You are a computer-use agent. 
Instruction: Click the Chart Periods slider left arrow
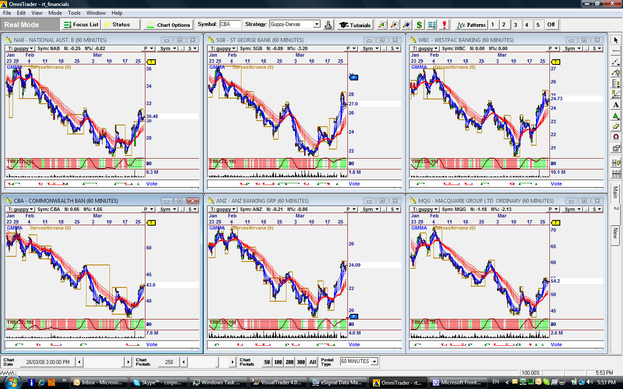pyautogui.click(x=184, y=362)
